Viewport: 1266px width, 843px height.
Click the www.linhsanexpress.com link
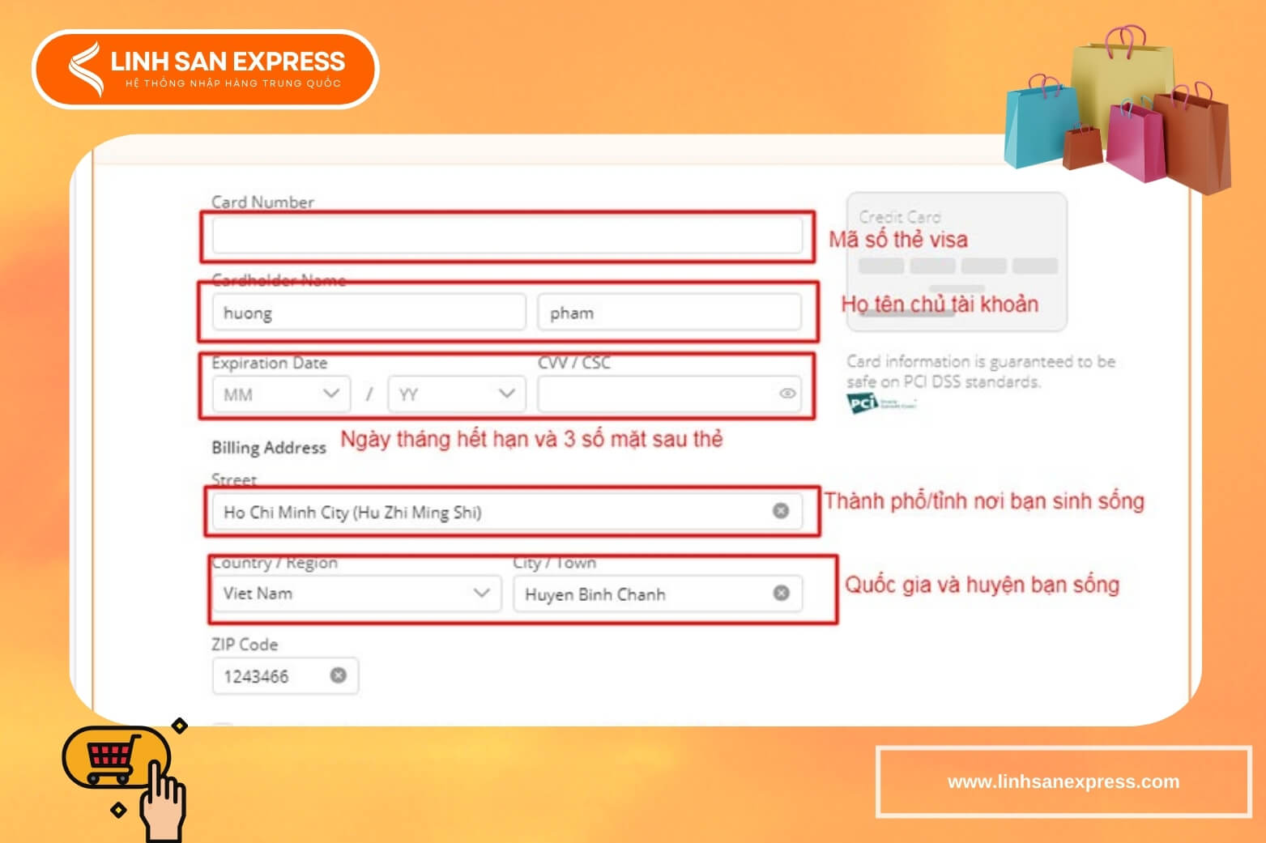(1064, 781)
